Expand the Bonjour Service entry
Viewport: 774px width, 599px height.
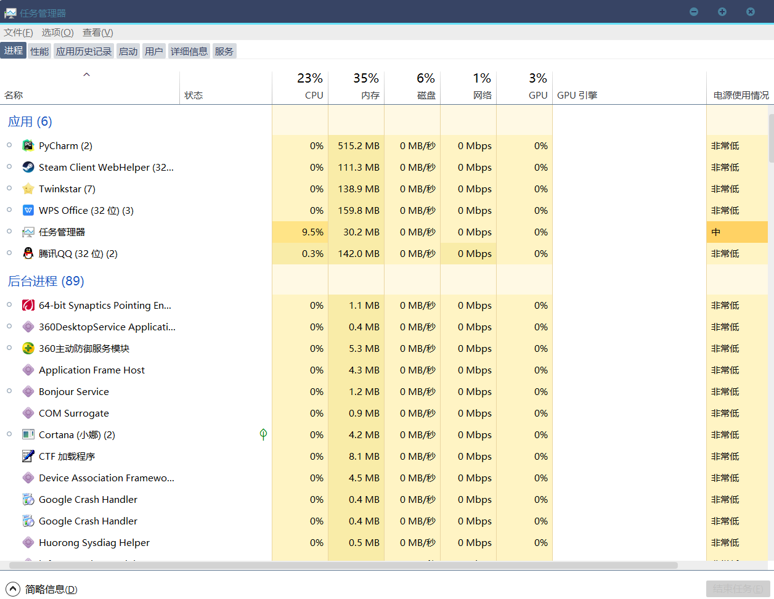[x=9, y=391]
